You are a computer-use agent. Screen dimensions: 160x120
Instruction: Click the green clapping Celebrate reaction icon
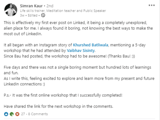point(12,114)
